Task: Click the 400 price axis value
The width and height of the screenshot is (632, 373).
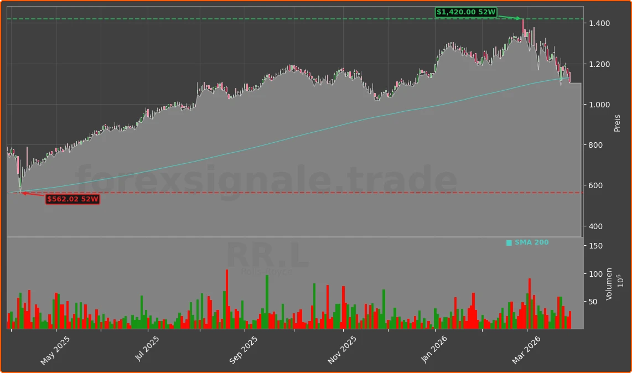Action: [x=595, y=226]
